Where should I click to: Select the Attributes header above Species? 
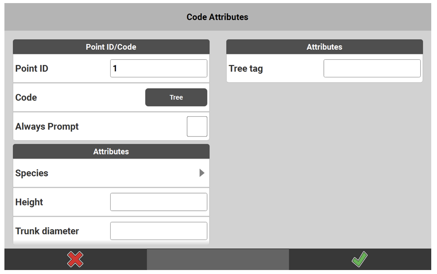pyautogui.click(x=111, y=152)
